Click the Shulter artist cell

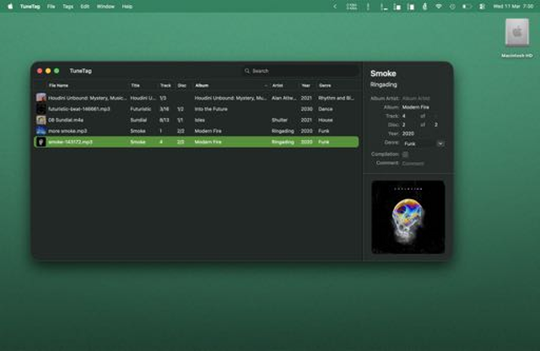(x=279, y=120)
